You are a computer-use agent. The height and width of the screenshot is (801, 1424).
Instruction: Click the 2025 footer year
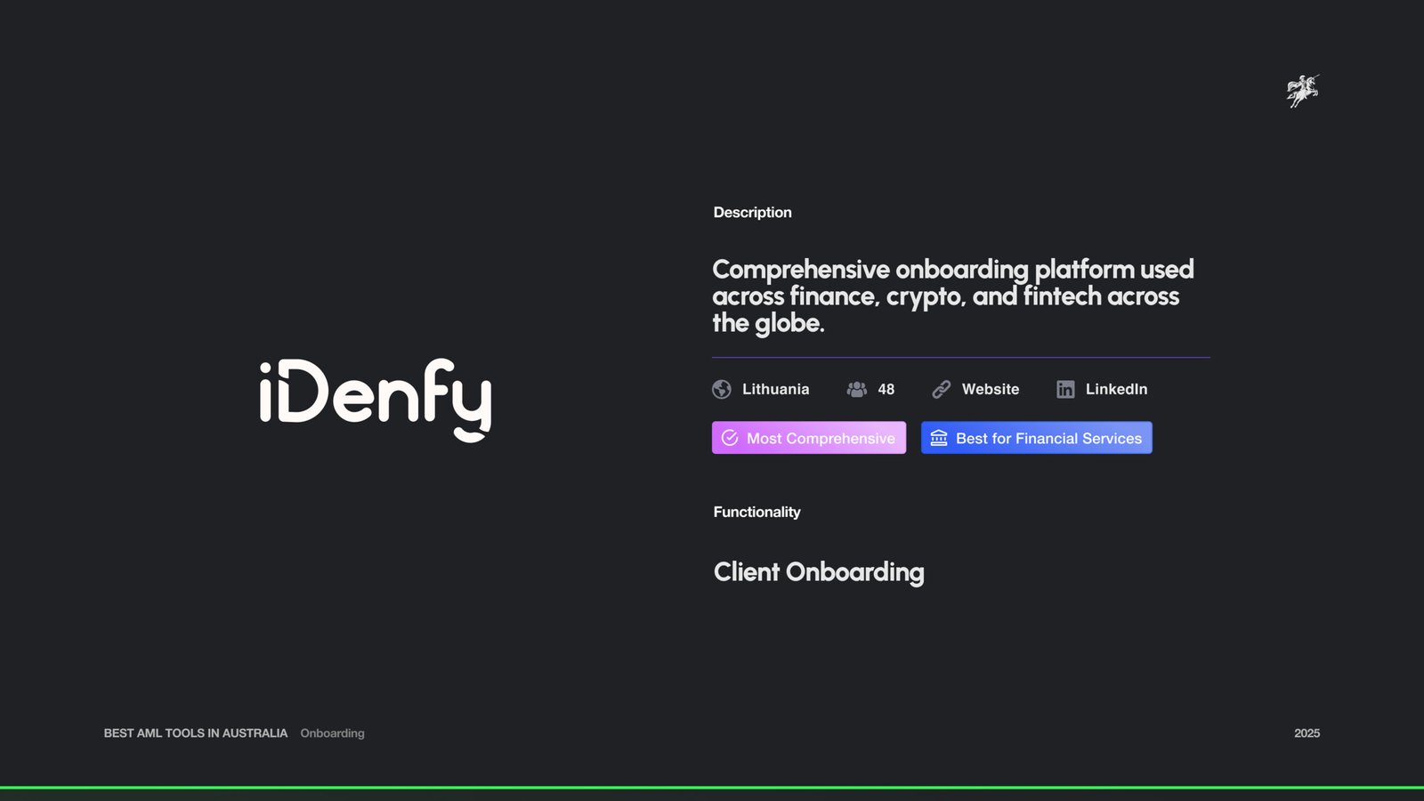(x=1307, y=733)
